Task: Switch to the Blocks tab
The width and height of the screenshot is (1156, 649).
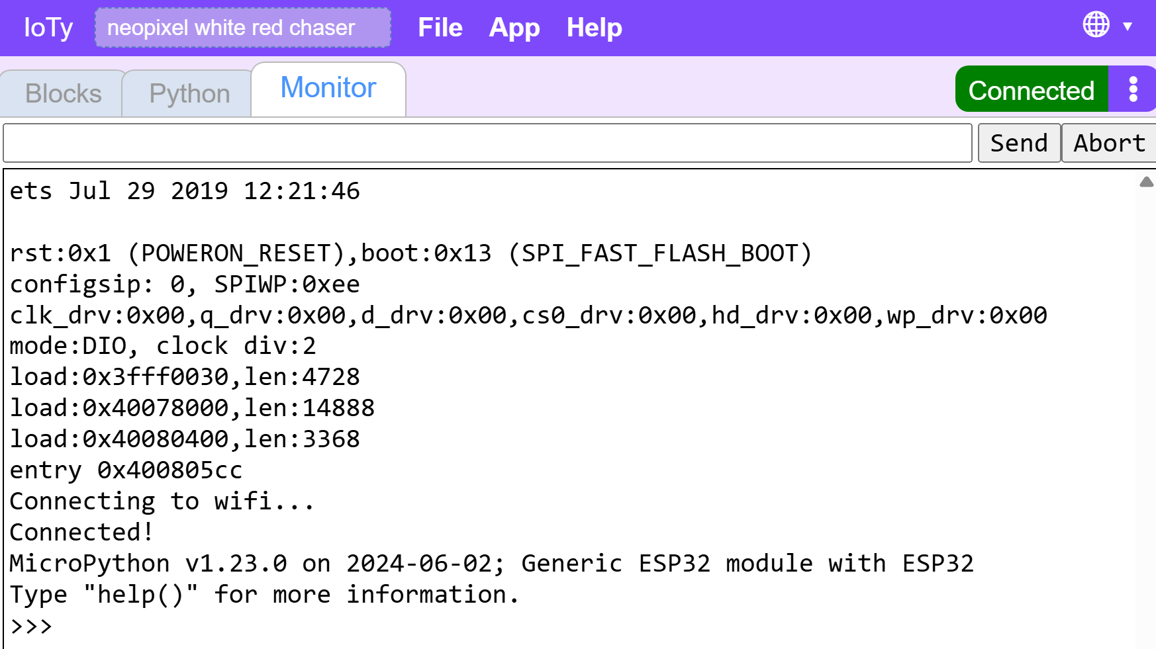Action: pos(63,93)
